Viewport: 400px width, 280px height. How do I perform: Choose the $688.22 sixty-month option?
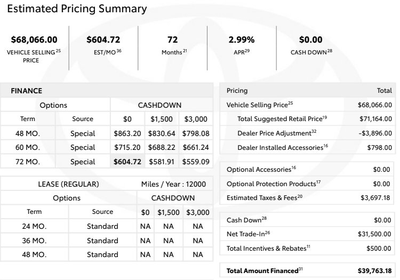click(x=162, y=147)
